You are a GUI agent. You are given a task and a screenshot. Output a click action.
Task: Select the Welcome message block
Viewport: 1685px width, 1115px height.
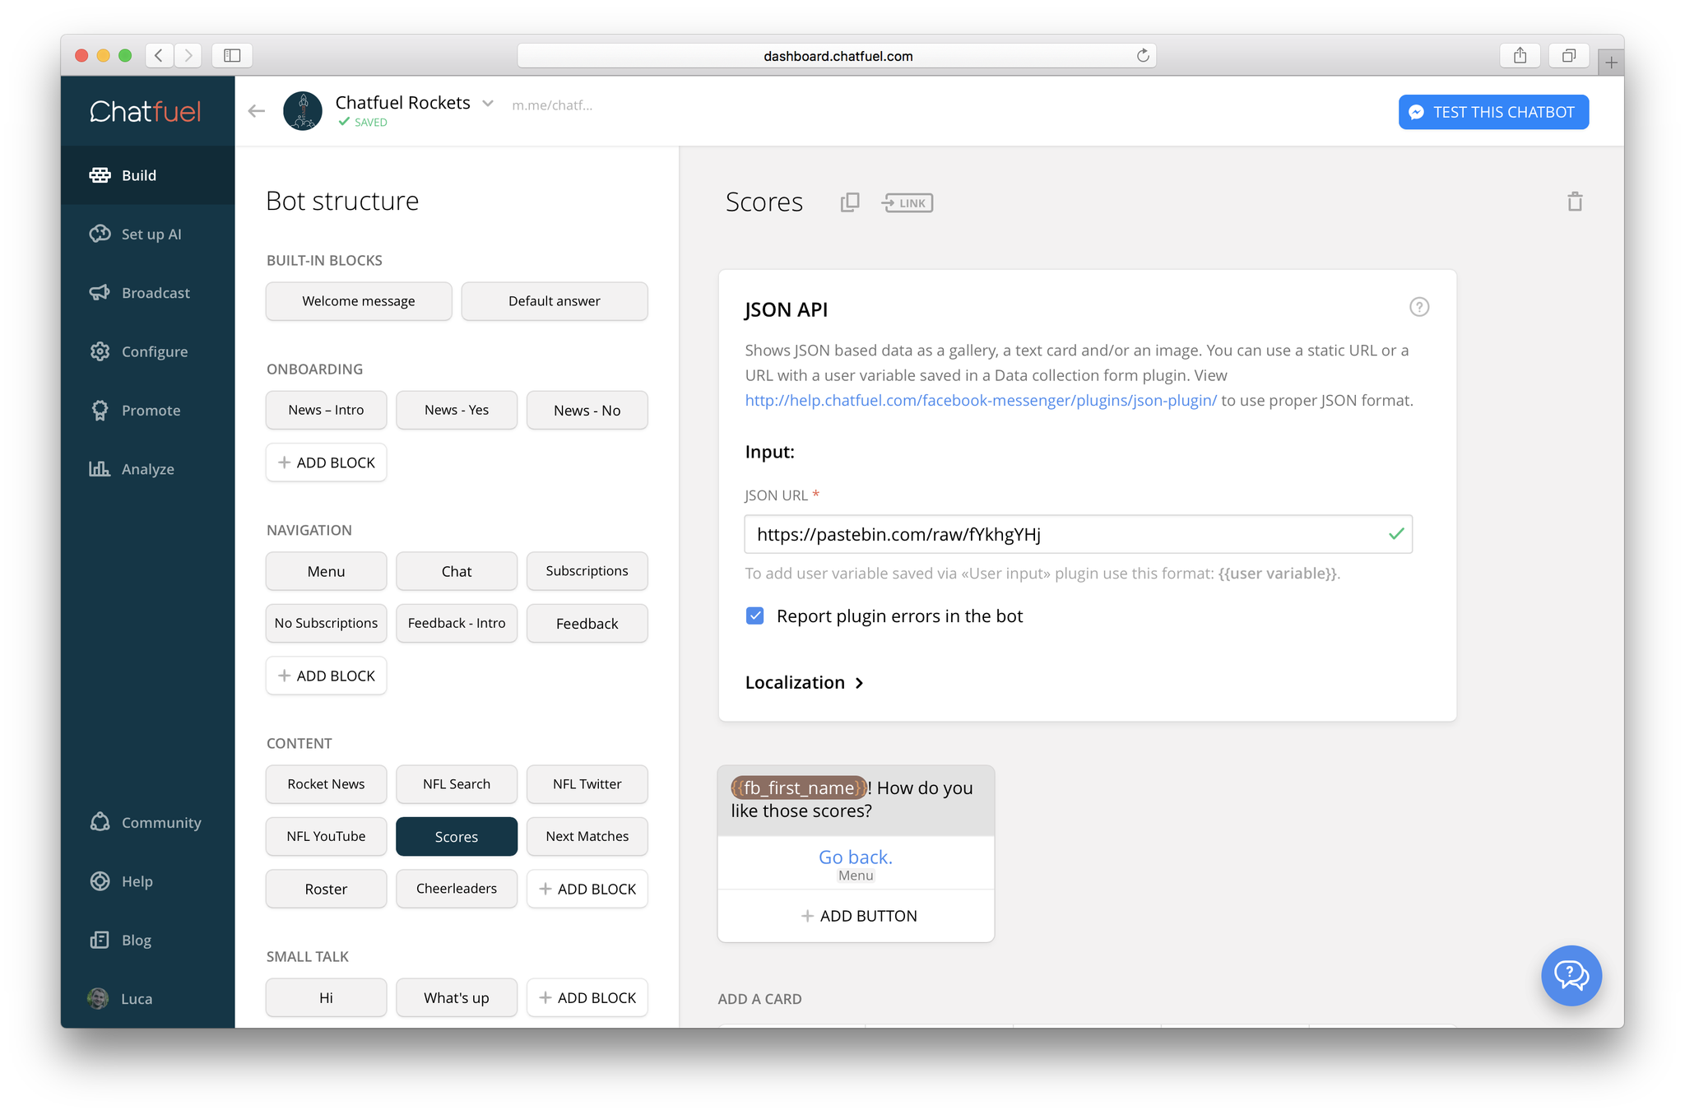click(x=359, y=301)
